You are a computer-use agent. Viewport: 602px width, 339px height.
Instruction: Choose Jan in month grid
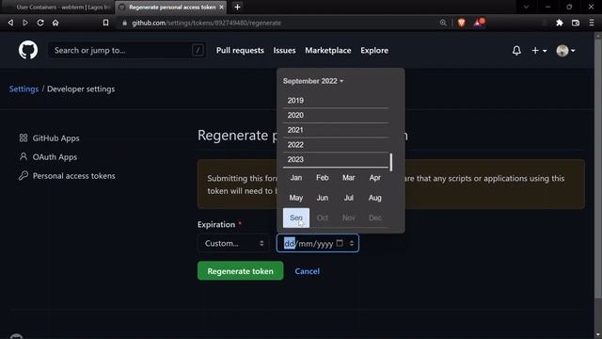(296, 178)
